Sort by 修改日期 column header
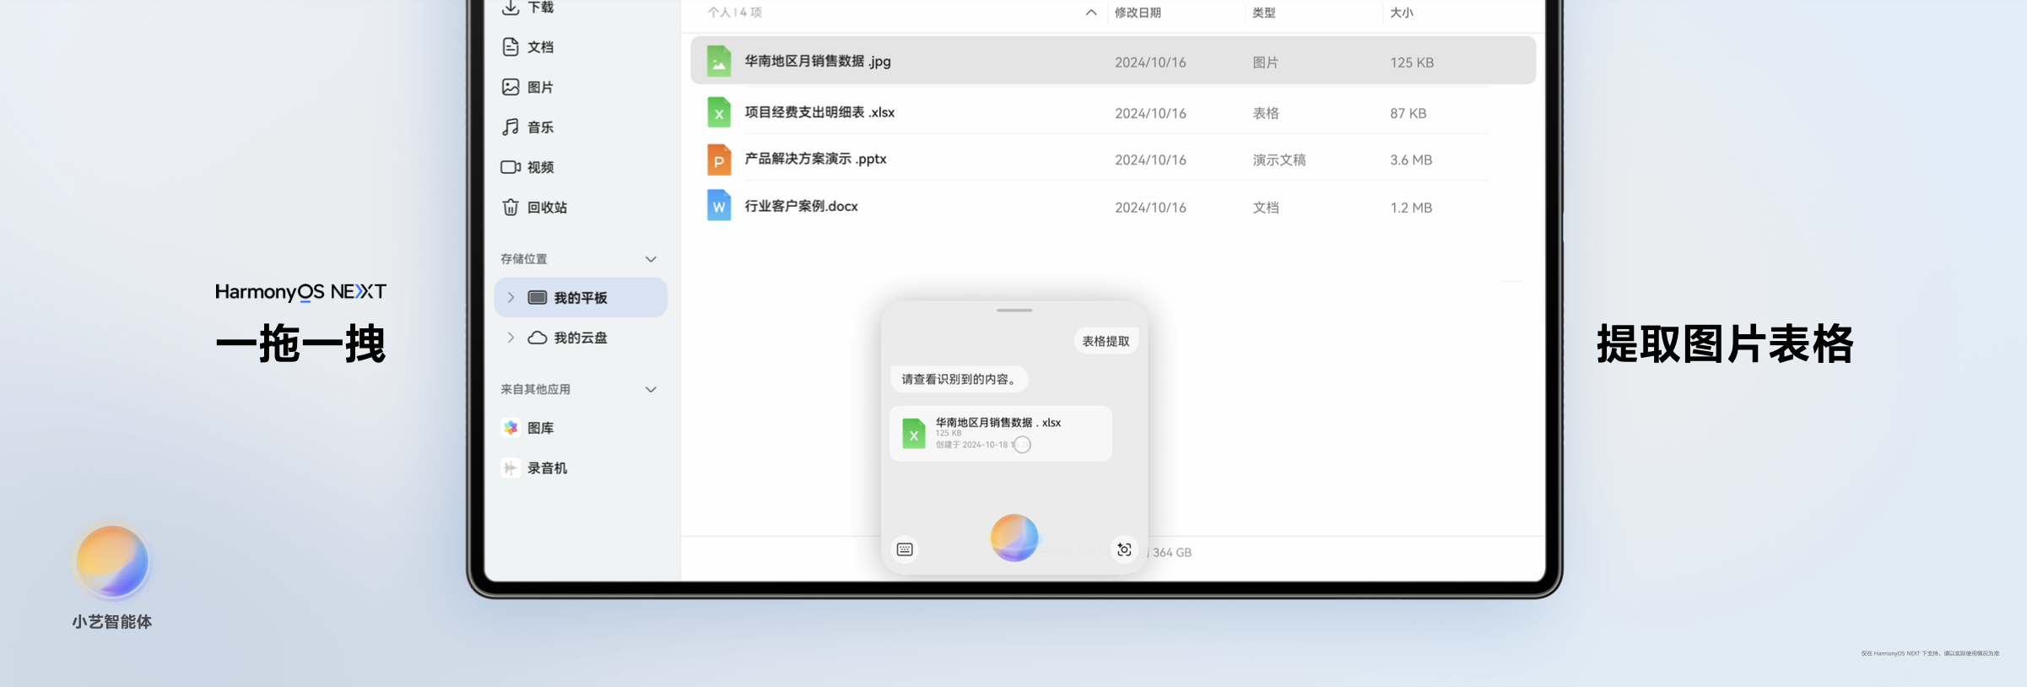This screenshot has width=2027, height=687. coord(1138,13)
